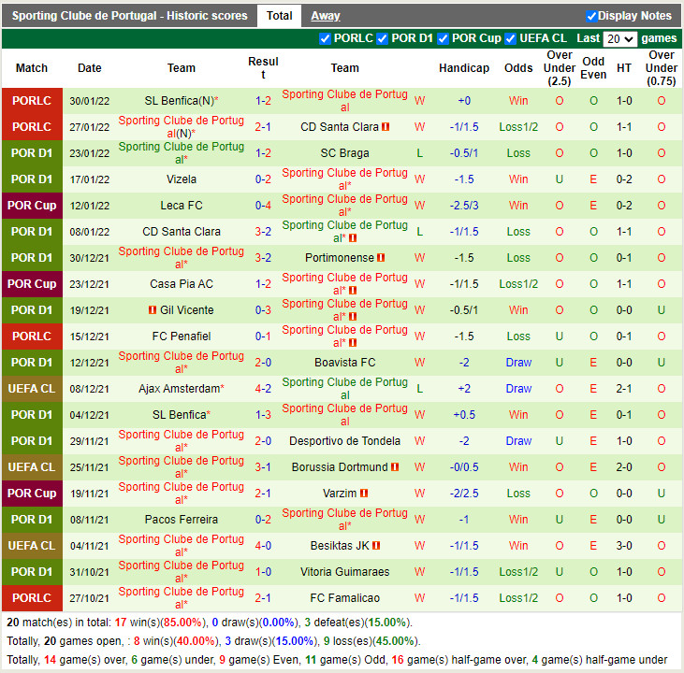Click the date 23/01/22
Image resolution: width=684 pixels, height=673 pixels.
coord(90,153)
